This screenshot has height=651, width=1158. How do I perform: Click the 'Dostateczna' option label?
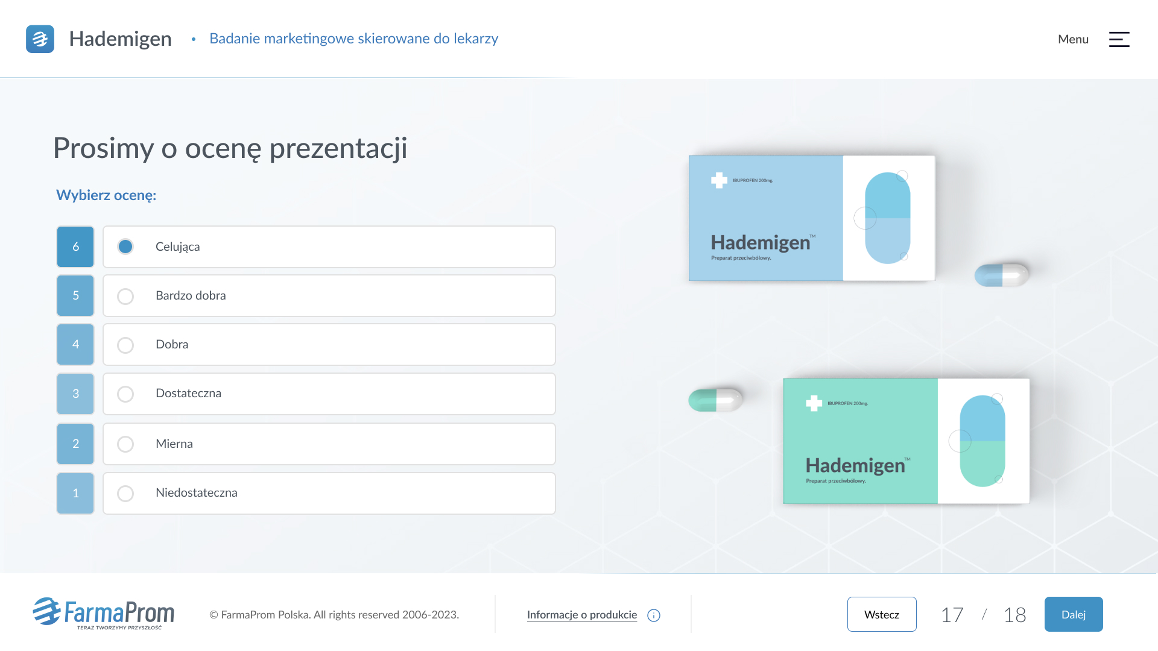(x=188, y=393)
